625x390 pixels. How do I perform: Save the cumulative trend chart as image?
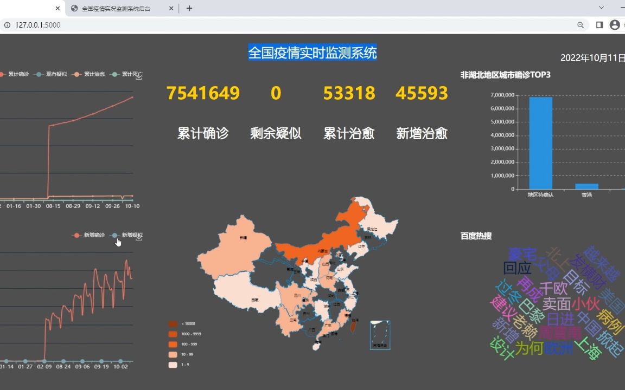(x=139, y=76)
